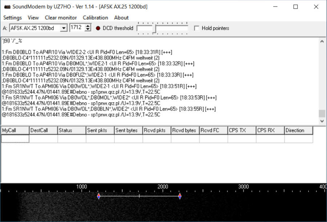Click the frequency input field showing 1712
The height and width of the screenshot is (222, 327).
pos(77,28)
